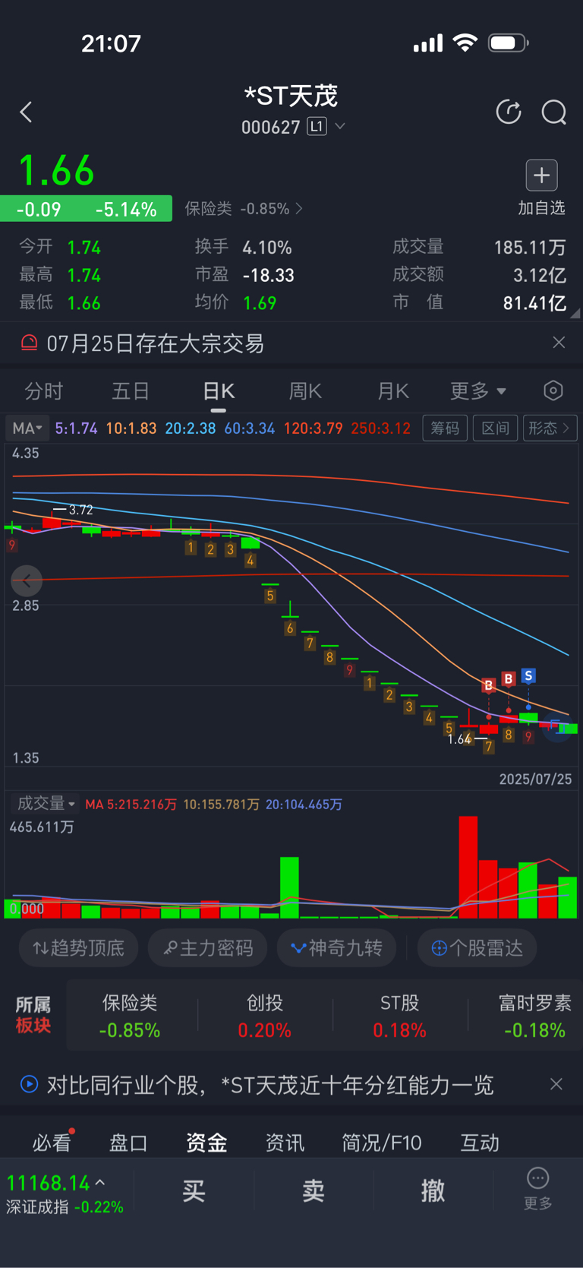This screenshot has height=1268, width=583.
Task: Switch to 分时 chart tab
Action: click(x=43, y=391)
